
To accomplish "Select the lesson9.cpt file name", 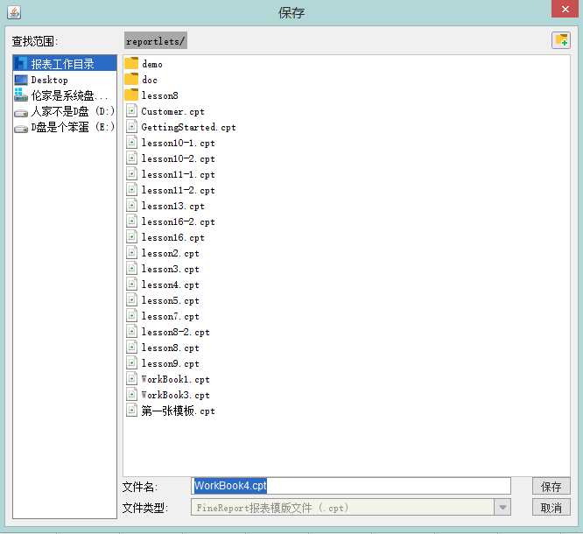I will pos(171,363).
